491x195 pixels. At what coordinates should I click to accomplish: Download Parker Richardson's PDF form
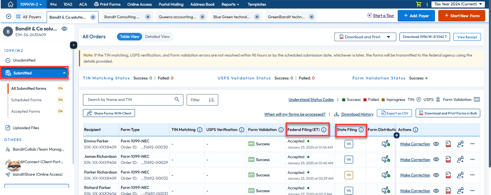(x=448, y=175)
